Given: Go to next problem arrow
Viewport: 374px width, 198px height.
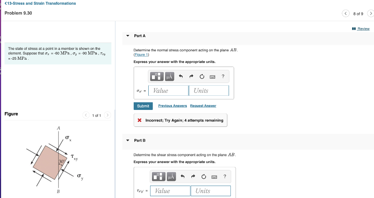Looking at the screenshot, I should click(370, 13).
